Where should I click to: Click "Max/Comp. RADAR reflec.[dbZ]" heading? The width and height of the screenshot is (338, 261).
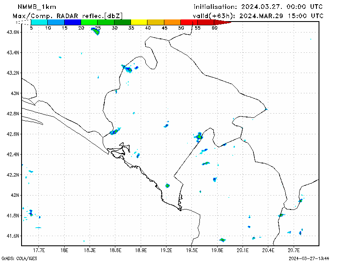pos(68,16)
